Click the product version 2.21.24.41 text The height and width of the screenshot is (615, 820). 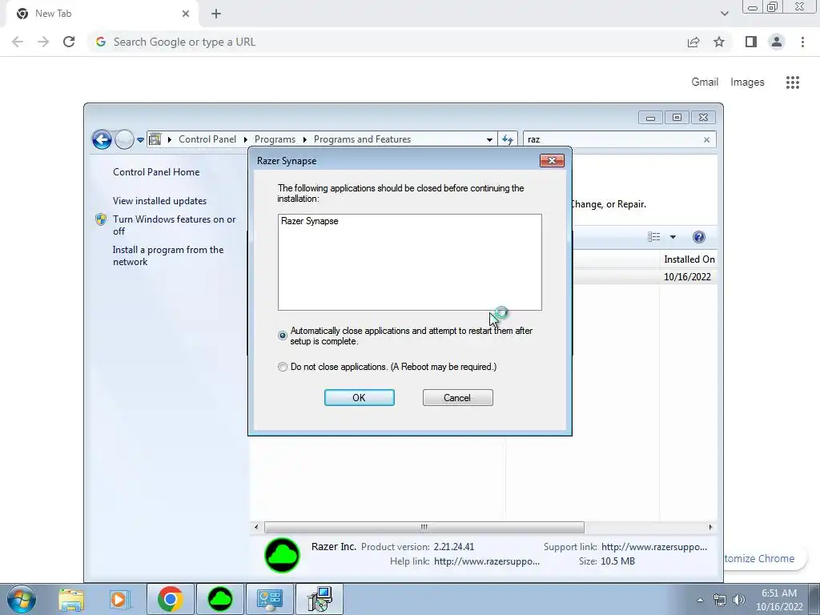pyautogui.click(x=454, y=547)
